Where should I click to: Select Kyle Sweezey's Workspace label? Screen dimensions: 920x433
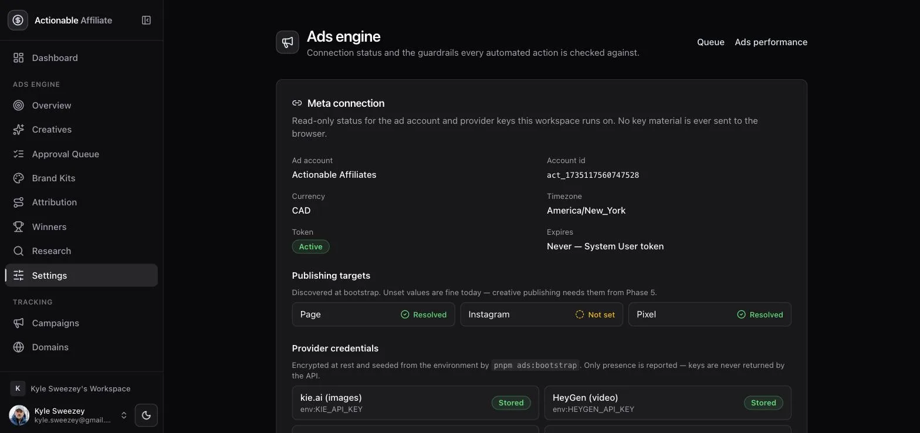click(80, 388)
